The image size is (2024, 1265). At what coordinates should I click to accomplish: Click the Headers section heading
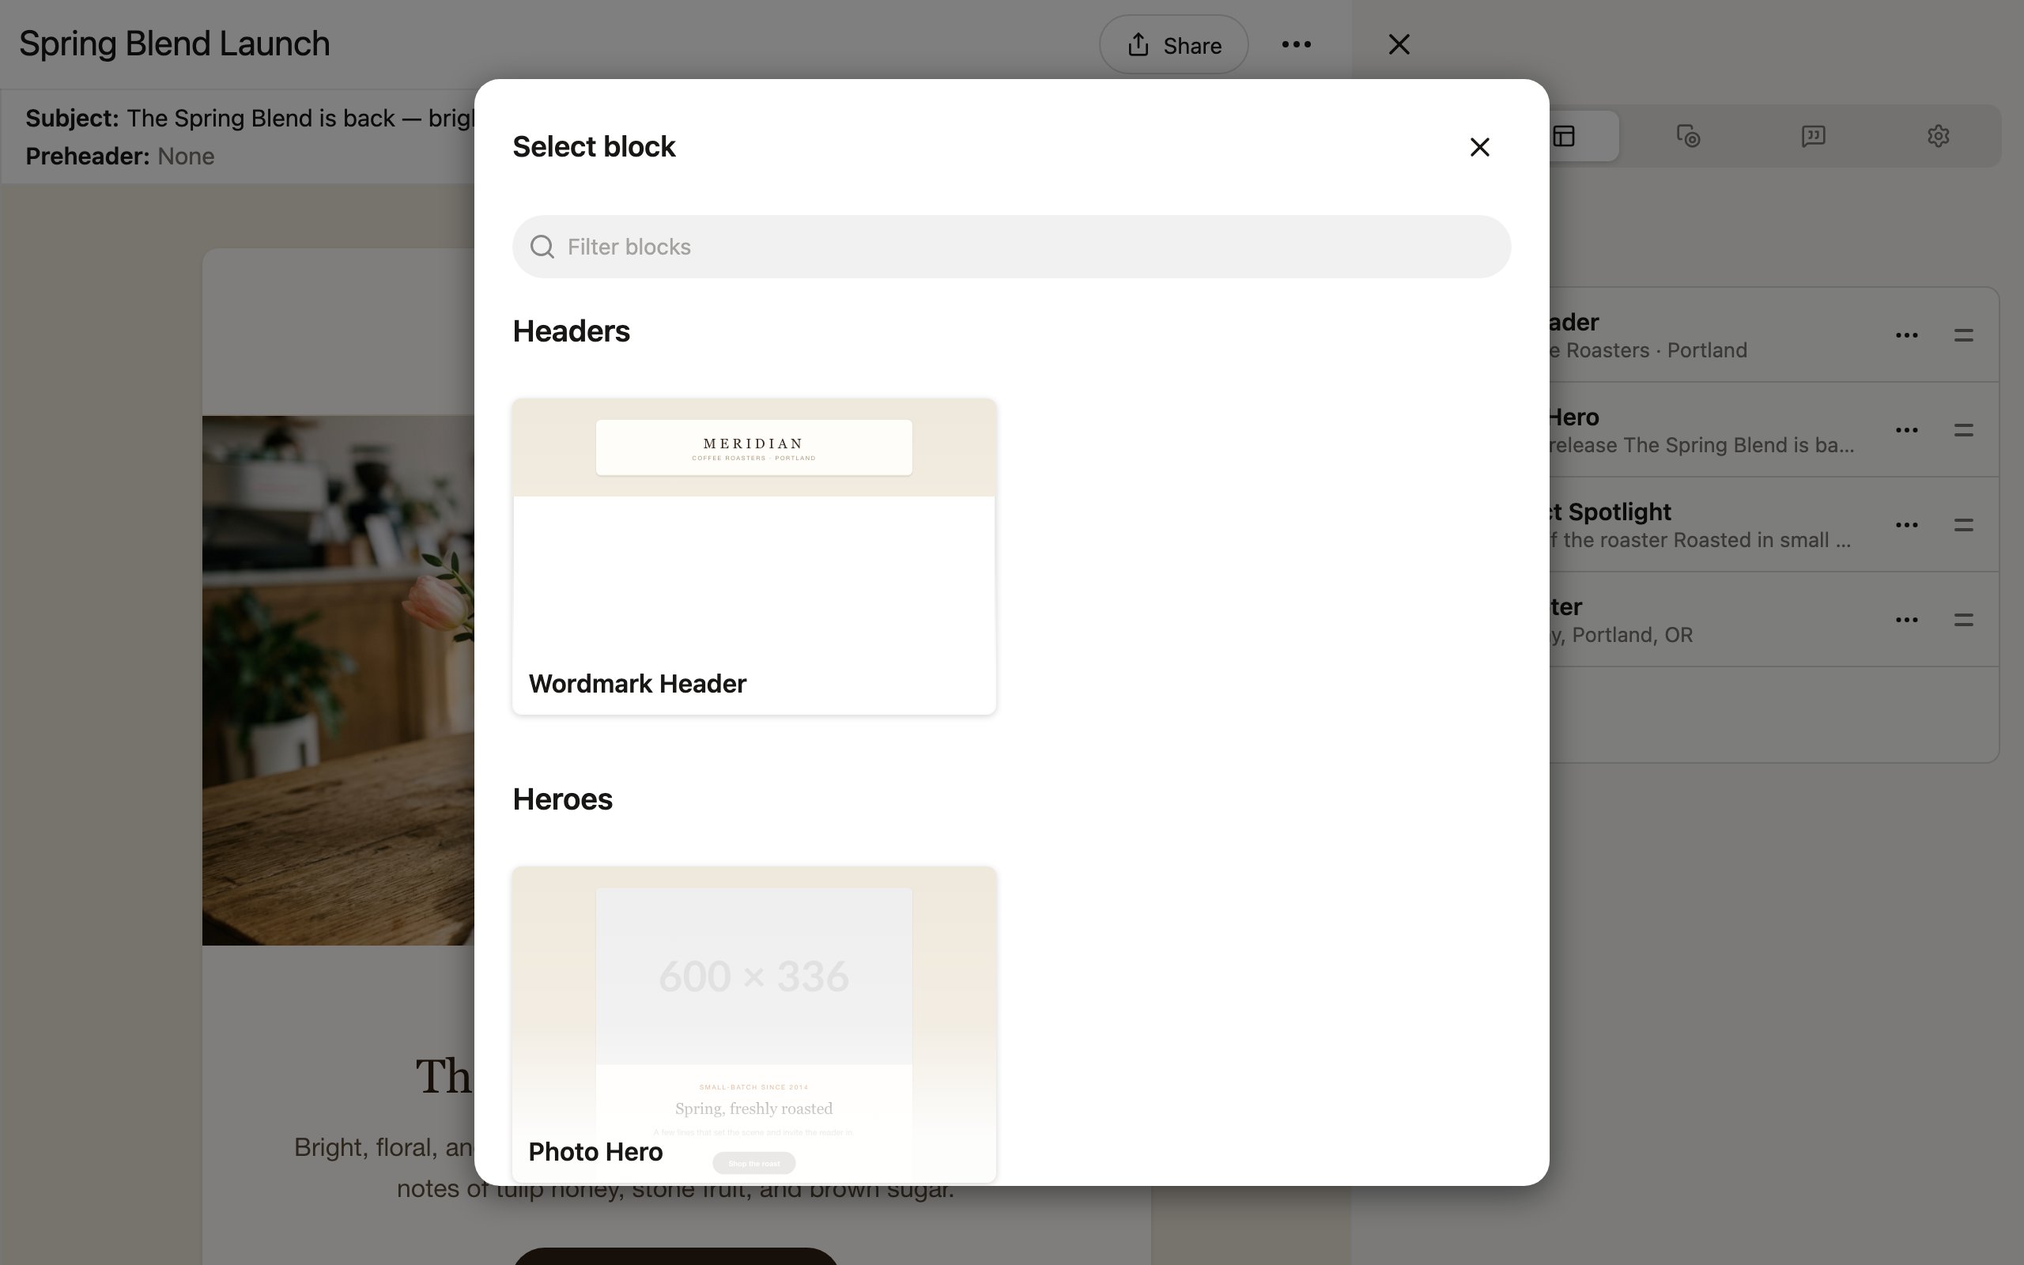tap(572, 331)
